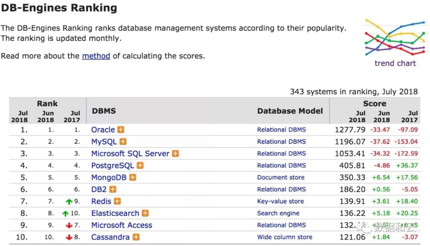The width and height of the screenshot is (430, 246).
Task: Click the 'Rank' column group header
Action: point(47,103)
